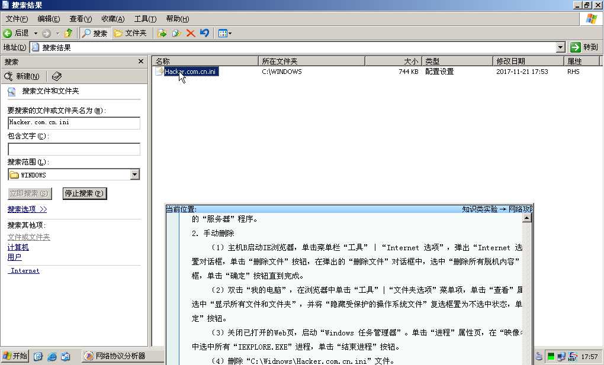Open the 搜索范围 WINDOWS dropdown
604x365 pixels.
coord(134,175)
